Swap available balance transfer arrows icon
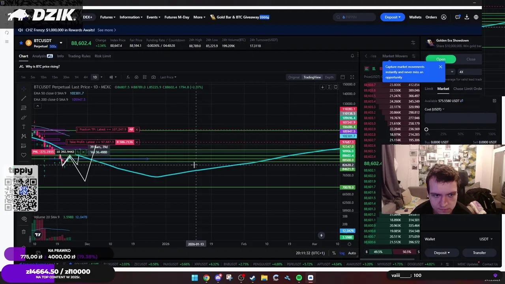The height and width of the screenshot is (284, 505). click(x=462, y=101)
